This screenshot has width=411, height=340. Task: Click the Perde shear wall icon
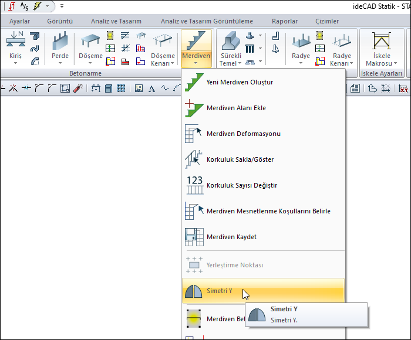tap(60, 40)
